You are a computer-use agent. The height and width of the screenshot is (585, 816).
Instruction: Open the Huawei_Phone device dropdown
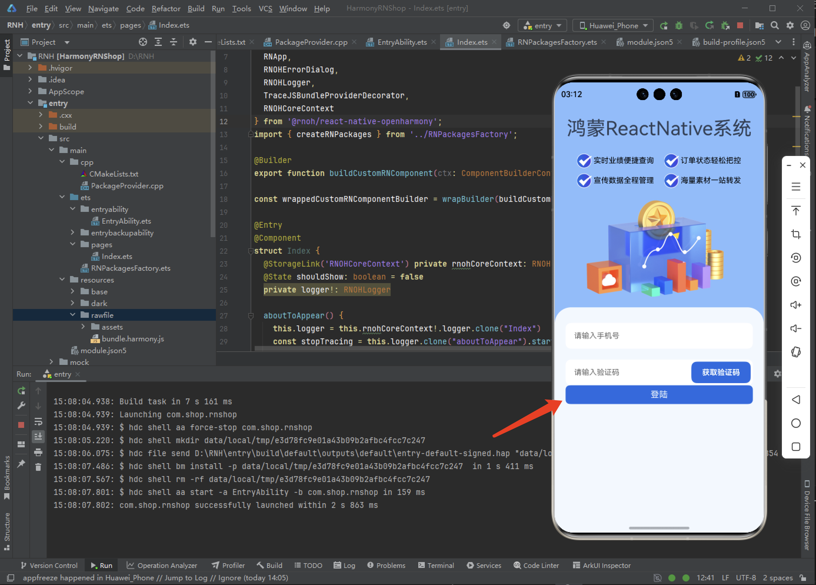[x=612, y=26]
